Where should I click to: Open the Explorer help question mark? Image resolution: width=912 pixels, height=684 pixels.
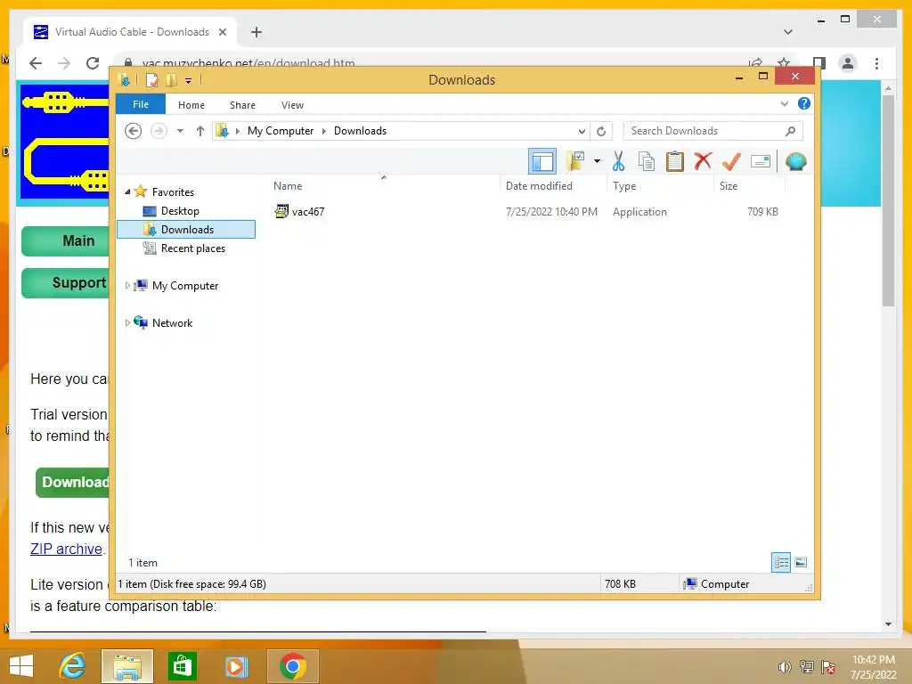804,103
